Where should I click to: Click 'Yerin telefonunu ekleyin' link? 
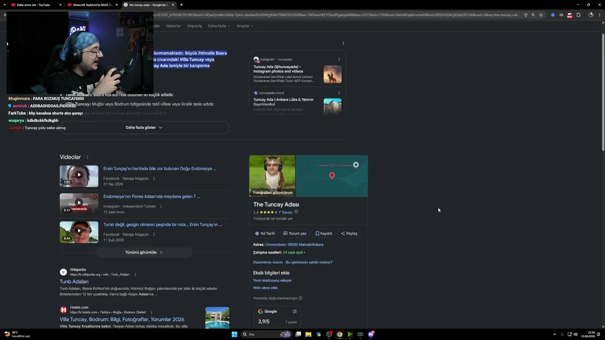pos(272,280)
